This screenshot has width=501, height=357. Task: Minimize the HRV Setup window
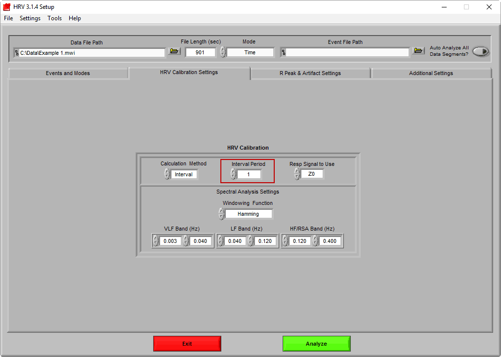click(x=444, y=7)
